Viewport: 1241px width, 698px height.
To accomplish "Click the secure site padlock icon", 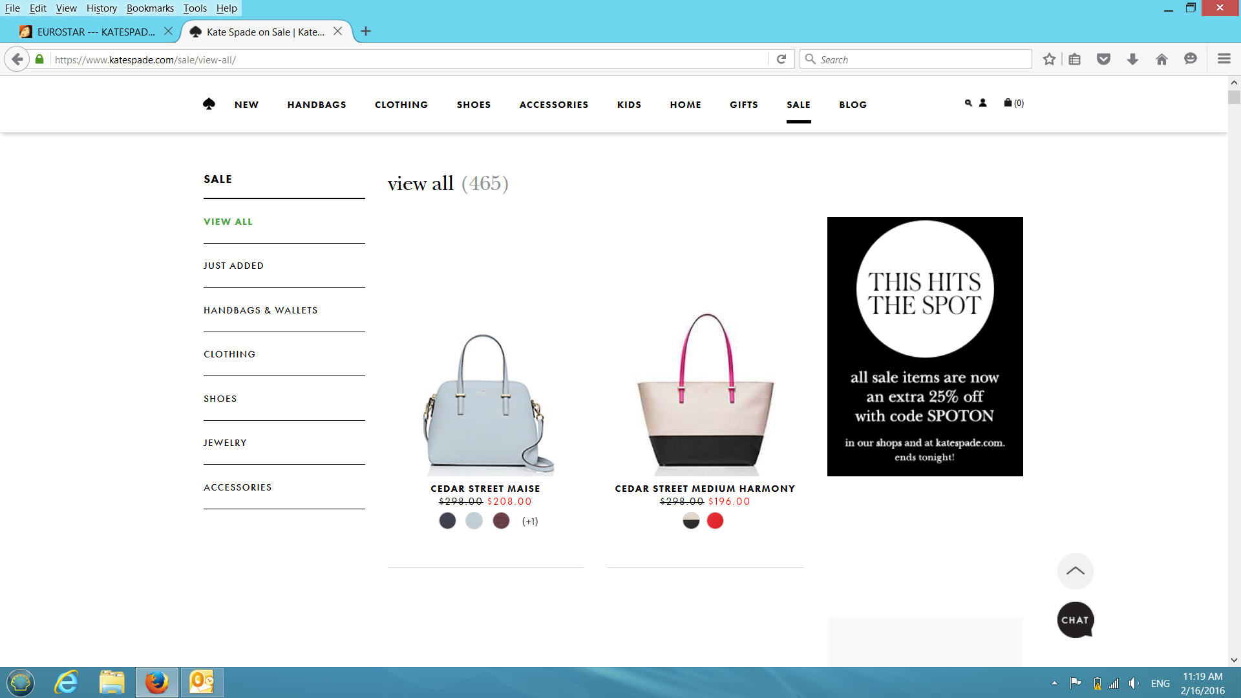I will (x=39, y=59).
